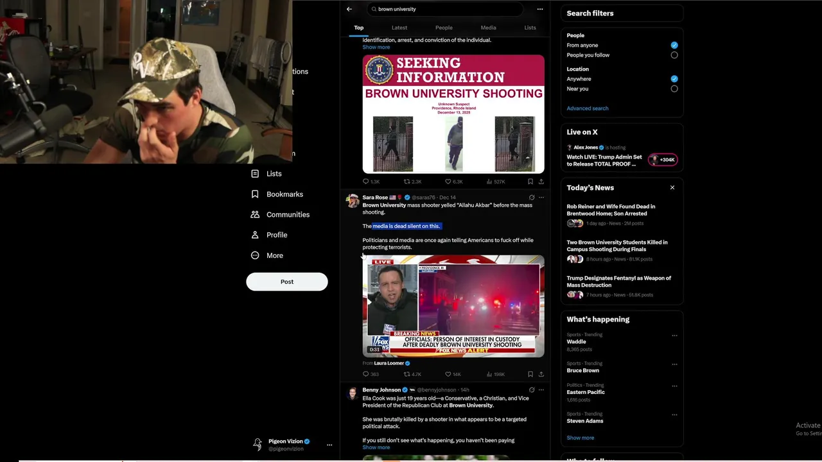Viewport: 822px width, 462px height.
Task: Open Sara Rose profile avatar
Action: click(x=352, y=201)
